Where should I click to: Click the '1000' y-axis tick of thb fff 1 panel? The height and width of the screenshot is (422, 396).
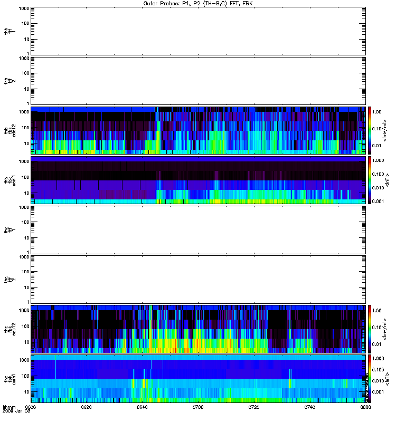click(x=24, y=8)
